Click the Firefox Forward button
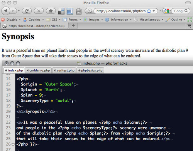This screenshot has width=193, height=151. (13, 11)
